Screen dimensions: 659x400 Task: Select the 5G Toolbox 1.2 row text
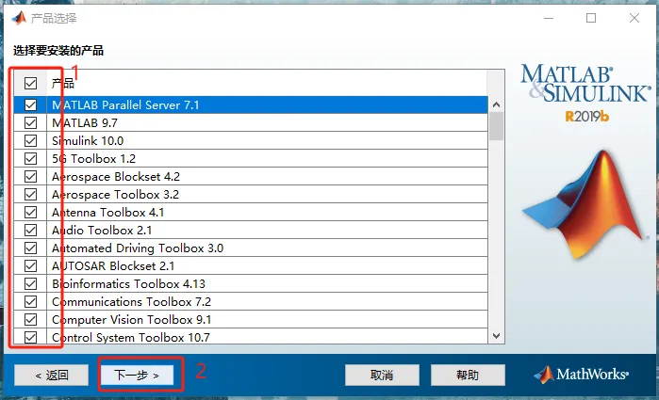pyautogui.click(x=93, y=159)
